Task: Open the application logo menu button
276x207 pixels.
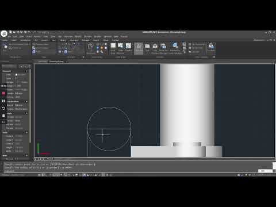Action: pos(4,33)
